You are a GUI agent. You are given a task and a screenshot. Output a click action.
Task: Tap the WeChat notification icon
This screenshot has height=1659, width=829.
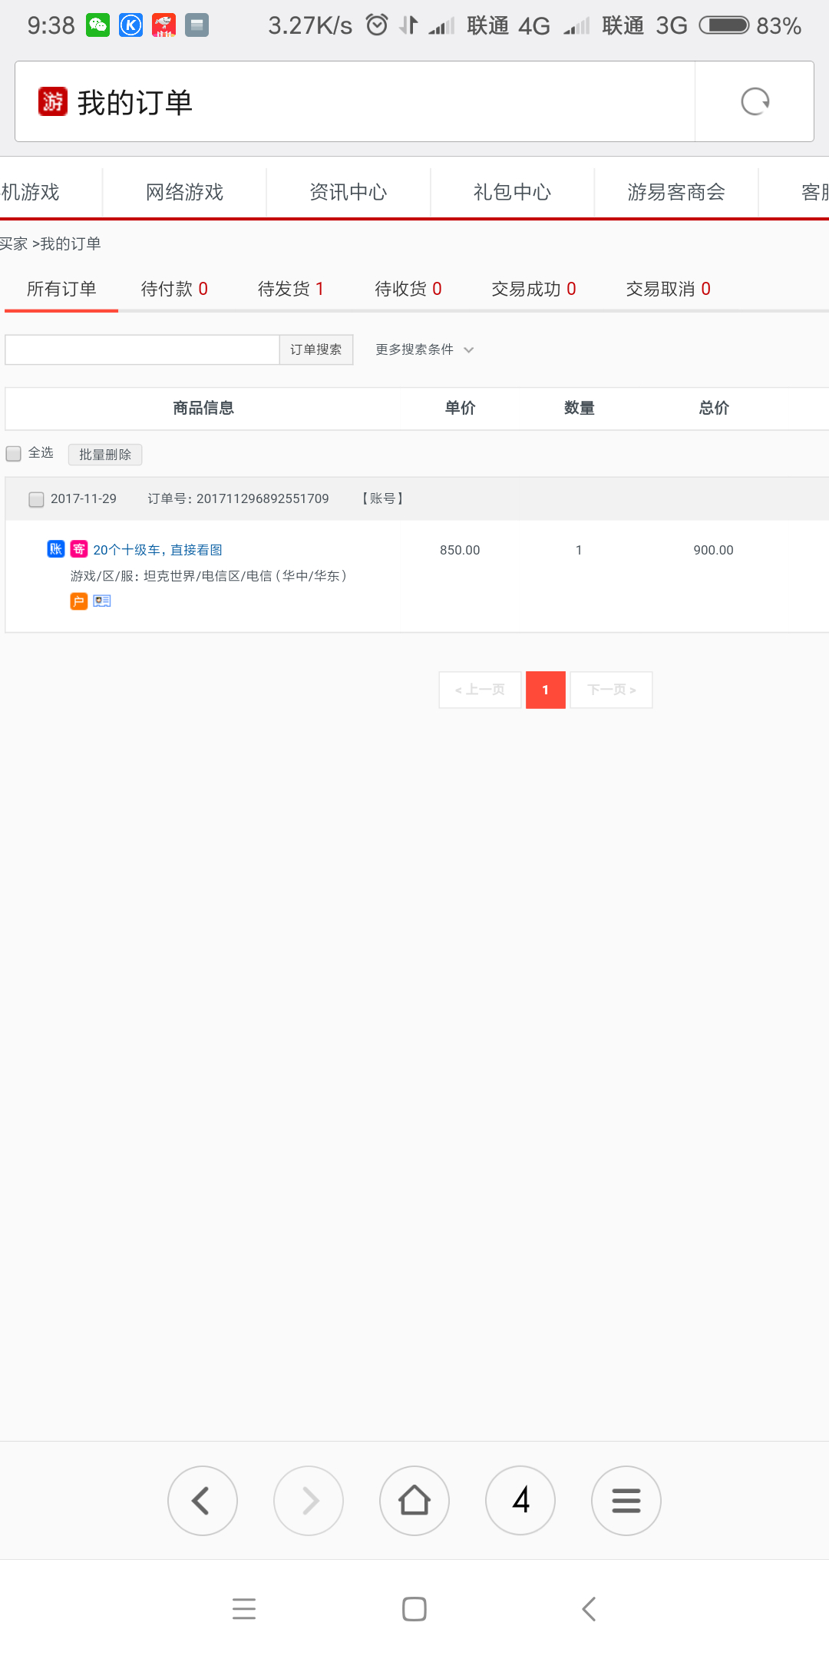pyautogui.click(x=97, y=25)
